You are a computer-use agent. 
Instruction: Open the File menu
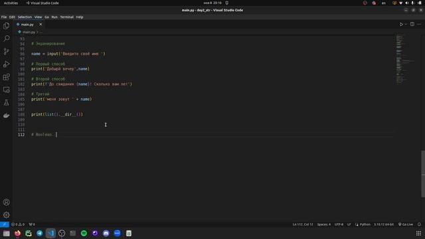click(x=4, y=17)
